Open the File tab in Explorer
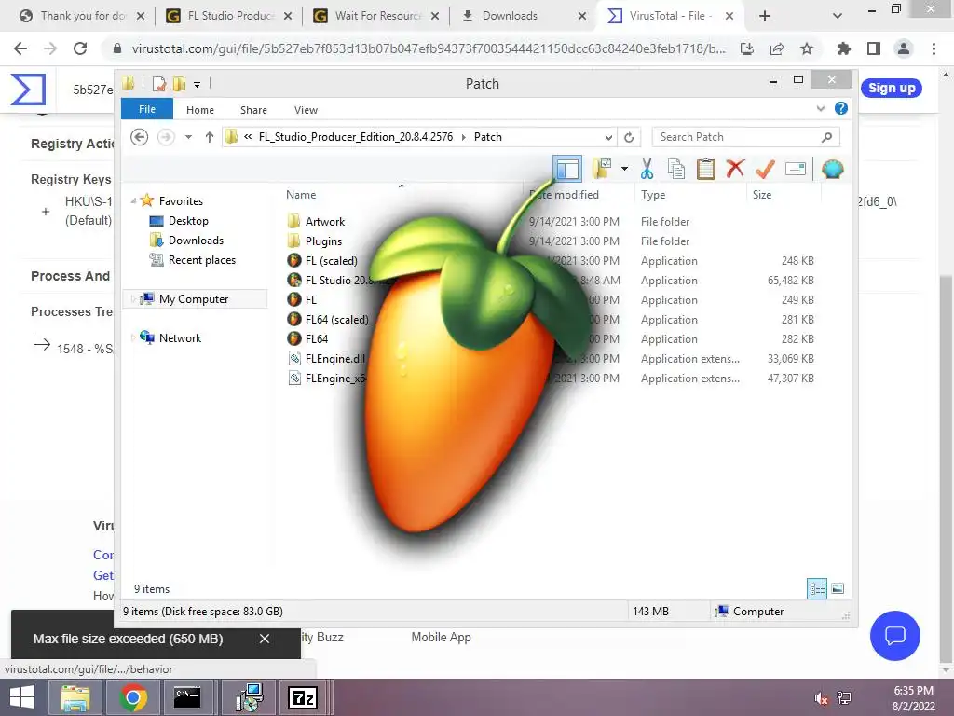Screen dimensions: 954x716 pos(147,110)
